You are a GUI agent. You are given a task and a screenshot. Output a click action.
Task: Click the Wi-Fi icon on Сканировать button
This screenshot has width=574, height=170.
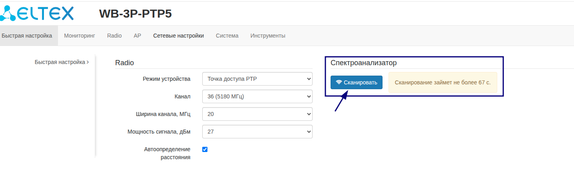(339, 82)
